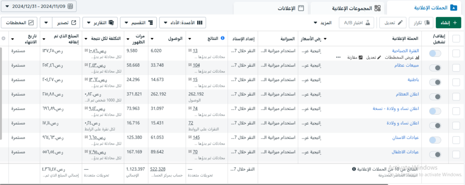Open the date range picker 2024/11/09 – 2024/12/31
This screenshot has height=185, width=465.
click(39, 6)
